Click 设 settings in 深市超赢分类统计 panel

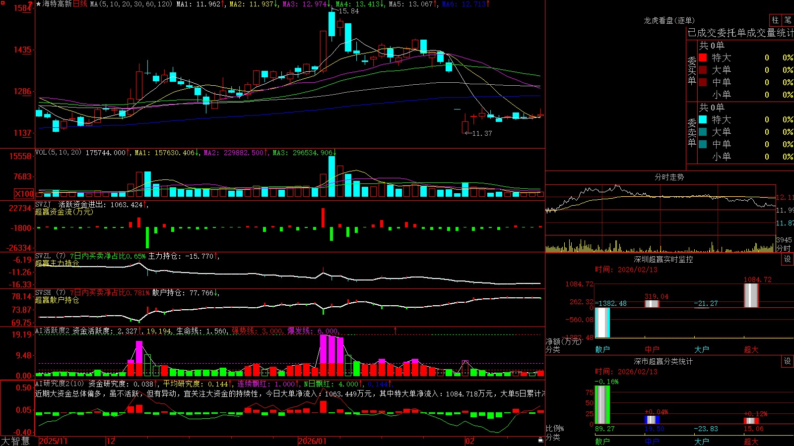pos(788,361)
